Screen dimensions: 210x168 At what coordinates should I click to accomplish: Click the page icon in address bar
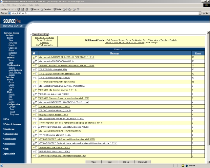tap(10, 13)
